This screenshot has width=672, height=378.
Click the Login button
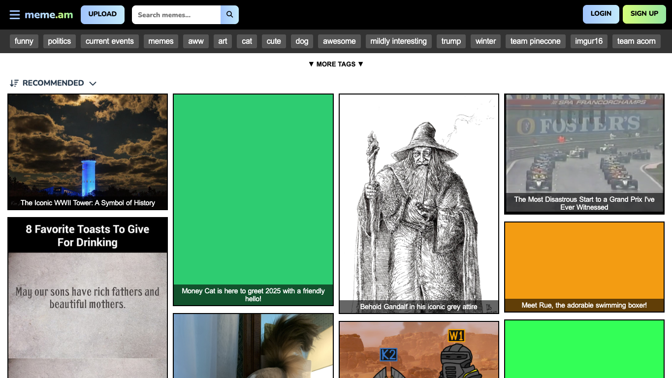[601, 14]
